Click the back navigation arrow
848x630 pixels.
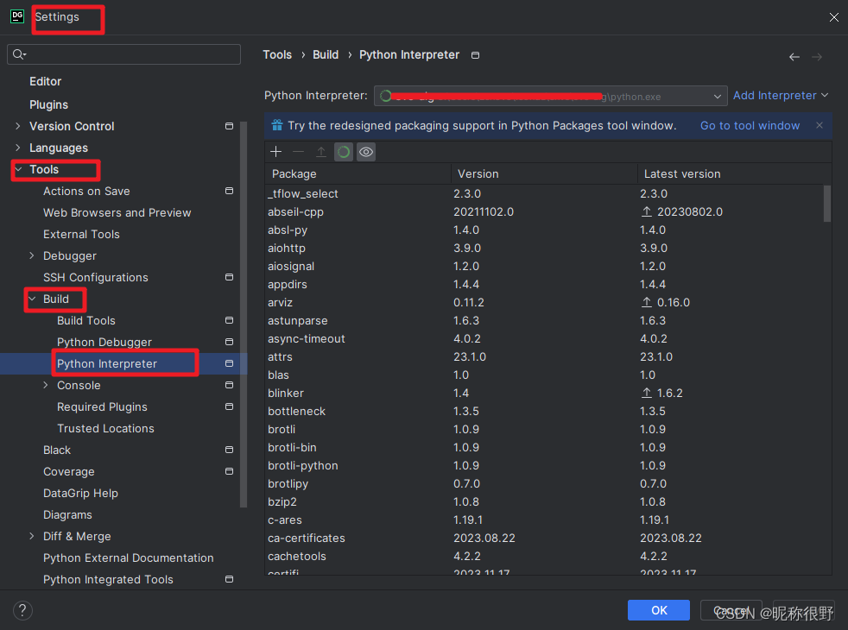pyautogui.click(x=794, y=57)
